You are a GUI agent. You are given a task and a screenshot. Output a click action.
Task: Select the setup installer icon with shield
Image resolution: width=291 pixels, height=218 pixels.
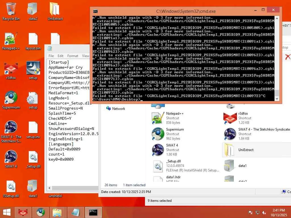tap(33, 71)
